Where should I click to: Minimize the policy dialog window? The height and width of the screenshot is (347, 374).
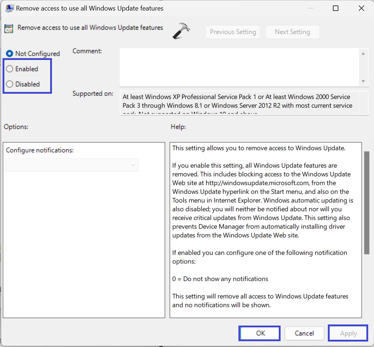[310, 8]
